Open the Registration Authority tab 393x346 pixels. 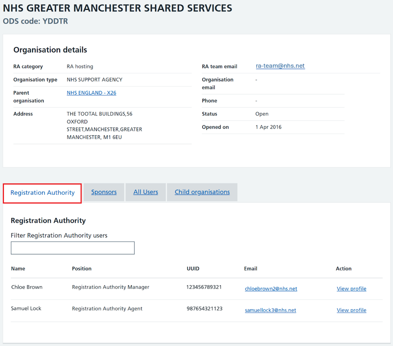(42, 193)
